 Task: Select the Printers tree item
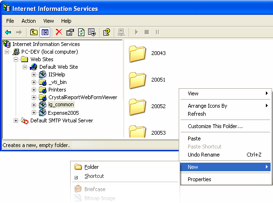coord(57,90)
